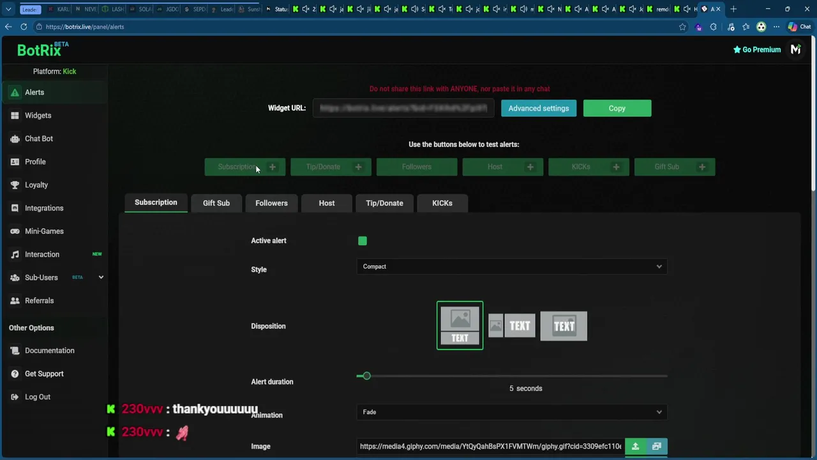Screen dimensions: 817x460
Task: Switch to the KICKs tab
Action: click(x=442, y=203)
